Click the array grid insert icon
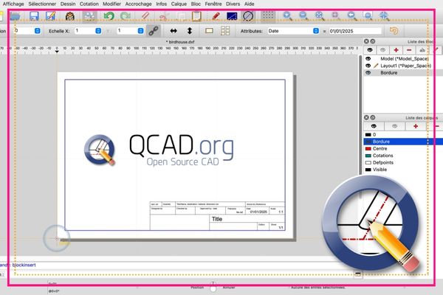Viewport: 443px width, 295px height. coord(225,31)
